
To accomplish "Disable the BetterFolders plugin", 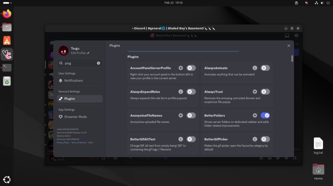I will (x=265, y=116).
